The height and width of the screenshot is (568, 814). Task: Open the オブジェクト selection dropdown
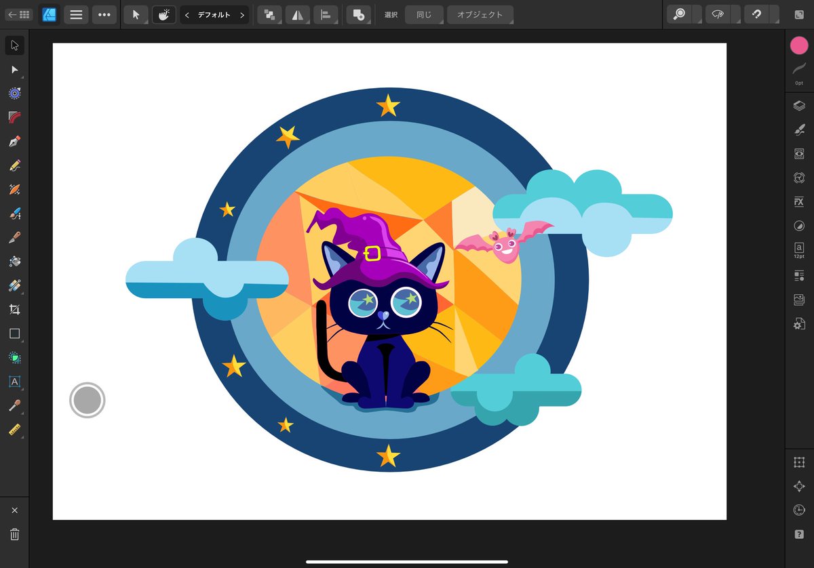tap(480, 14)
